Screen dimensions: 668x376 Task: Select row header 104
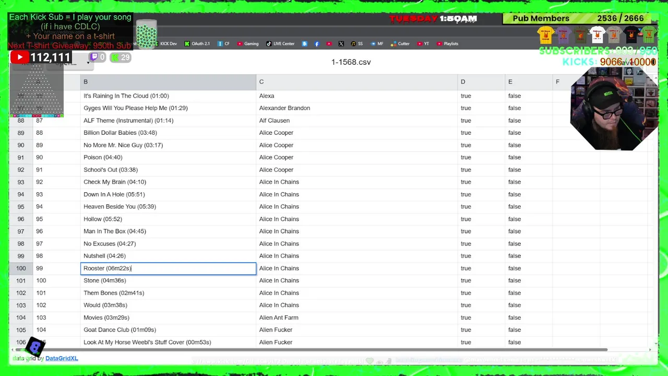[x=21, y=318]
